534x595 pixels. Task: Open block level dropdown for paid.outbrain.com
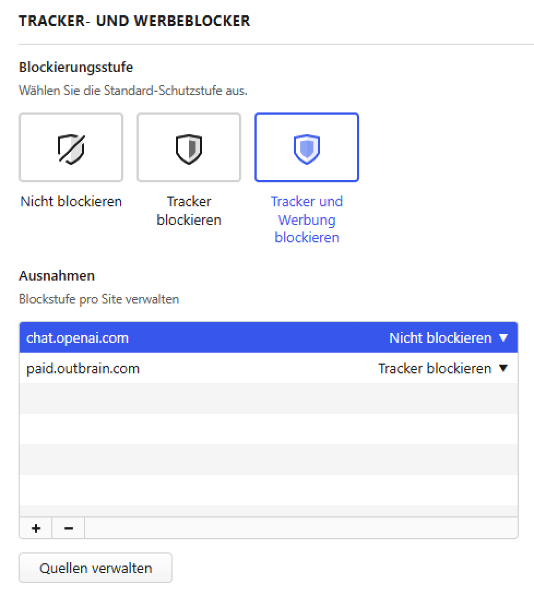coord(443,368)
